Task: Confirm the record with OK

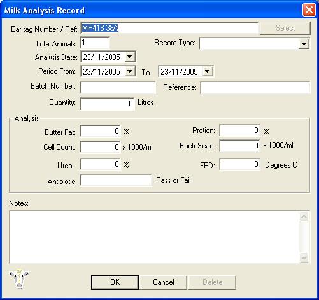Action: [x=115, y=282]
